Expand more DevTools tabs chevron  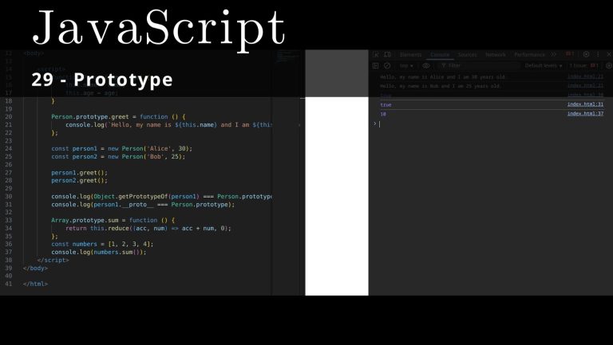click(554, 55)
